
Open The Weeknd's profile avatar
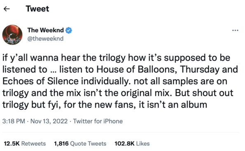(12, 35)
